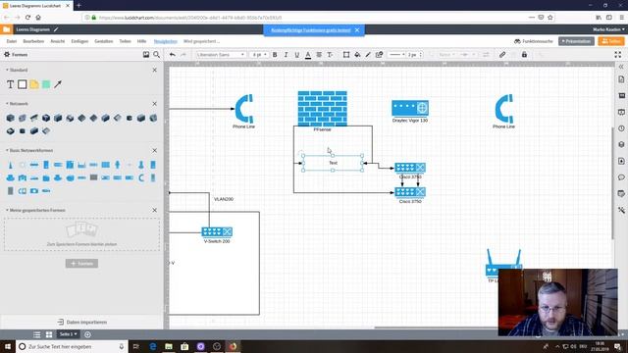
Task: Open the Marko Kaaden account dropdown
Action: click(608, 29)
